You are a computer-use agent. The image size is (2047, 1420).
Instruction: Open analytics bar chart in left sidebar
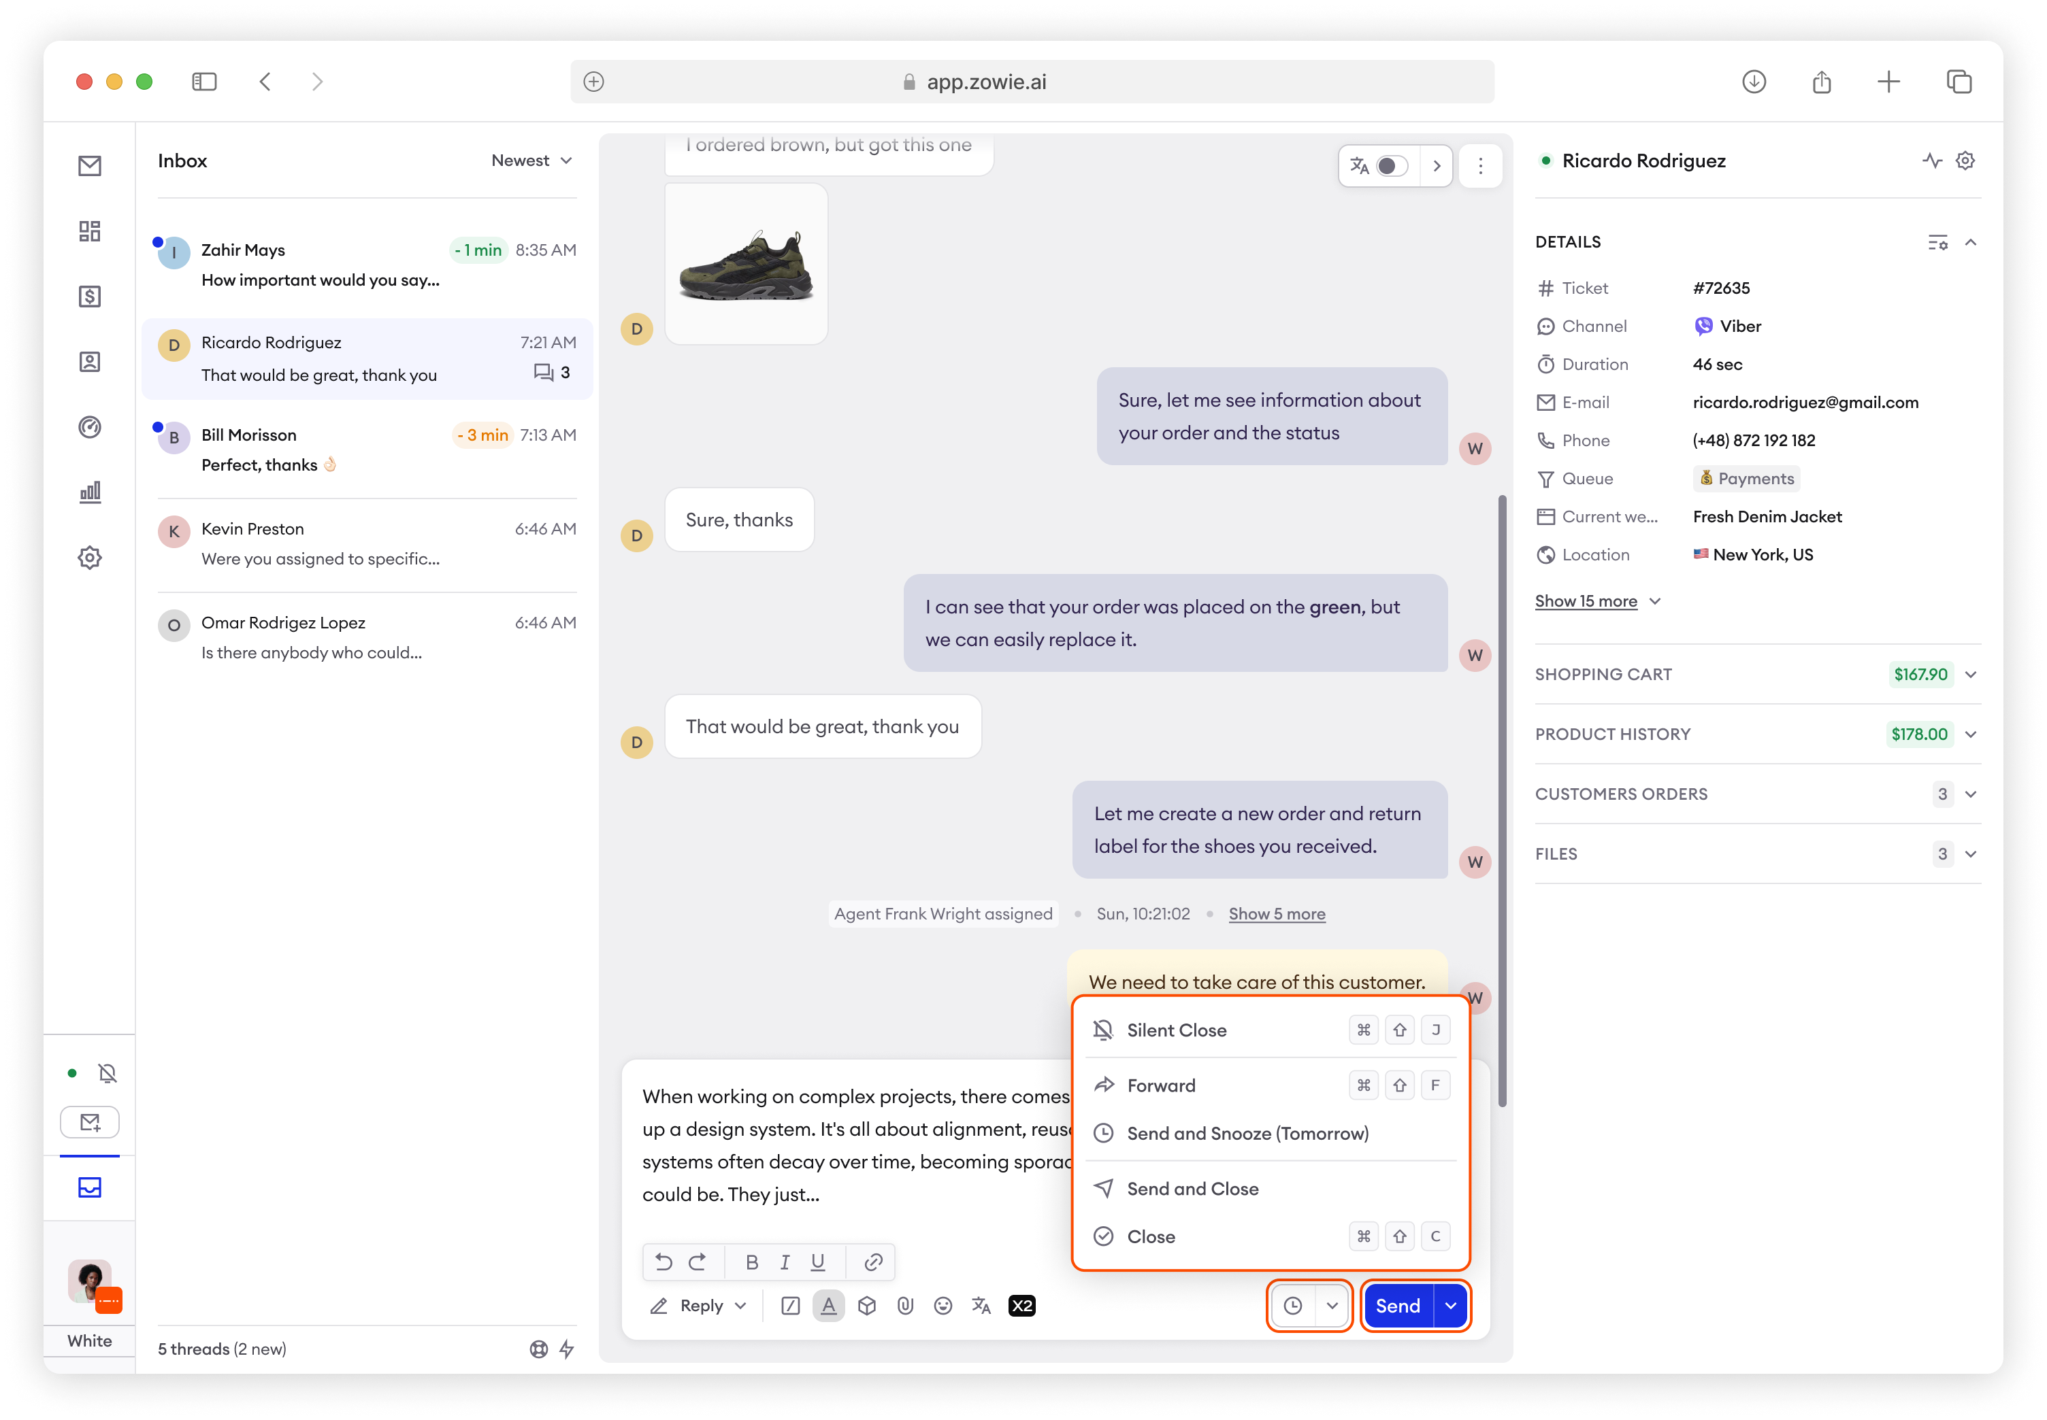click(x=90, y=492)
